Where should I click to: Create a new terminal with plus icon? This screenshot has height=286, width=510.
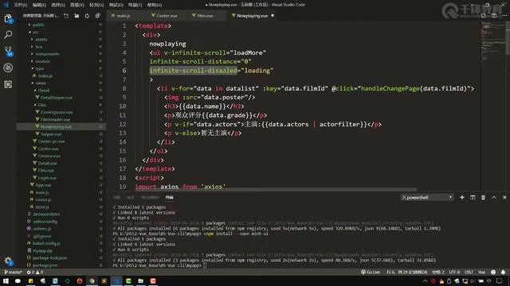(x=462, y=197)
